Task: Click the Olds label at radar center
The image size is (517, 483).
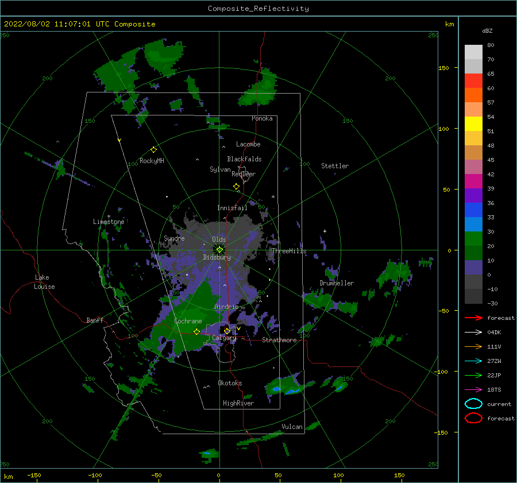Action: [219, 239]
